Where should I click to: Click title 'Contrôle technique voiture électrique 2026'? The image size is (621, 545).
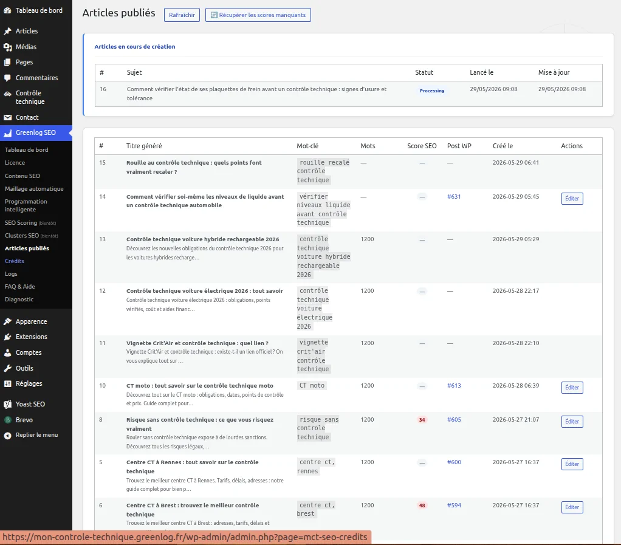tap(205, 290)
